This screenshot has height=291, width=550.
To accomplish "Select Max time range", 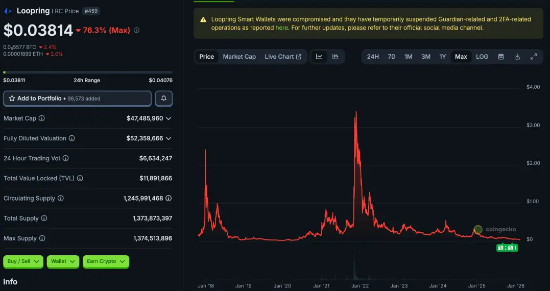I will (461, 57).
